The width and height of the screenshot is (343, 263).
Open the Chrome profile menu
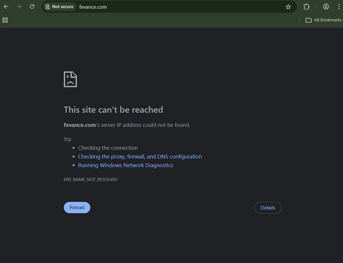click(x=326, y=7)
